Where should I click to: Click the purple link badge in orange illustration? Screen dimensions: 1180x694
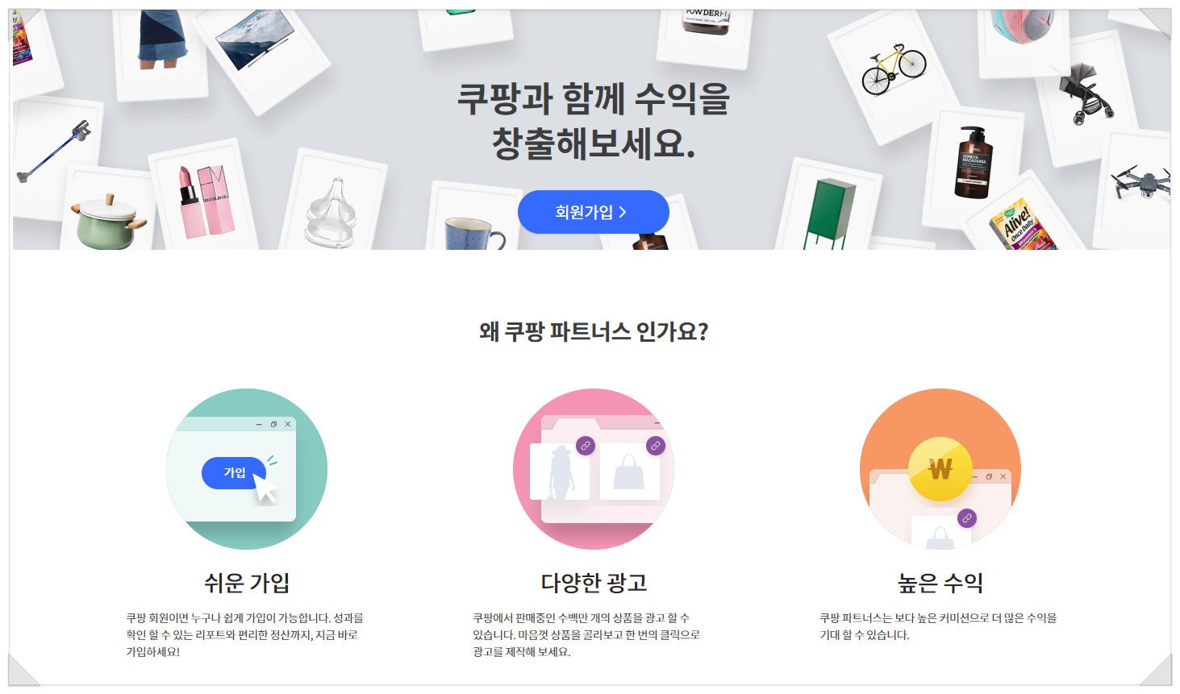click(x=966, y=518)
